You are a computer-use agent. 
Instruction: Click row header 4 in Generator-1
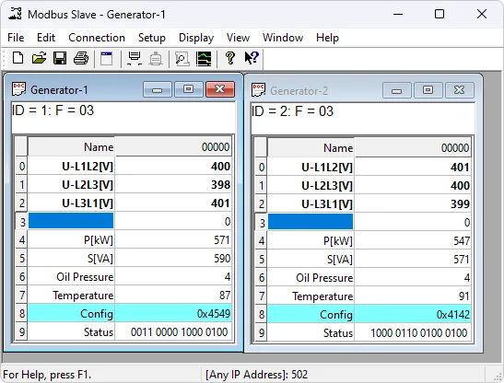point(21,239)
